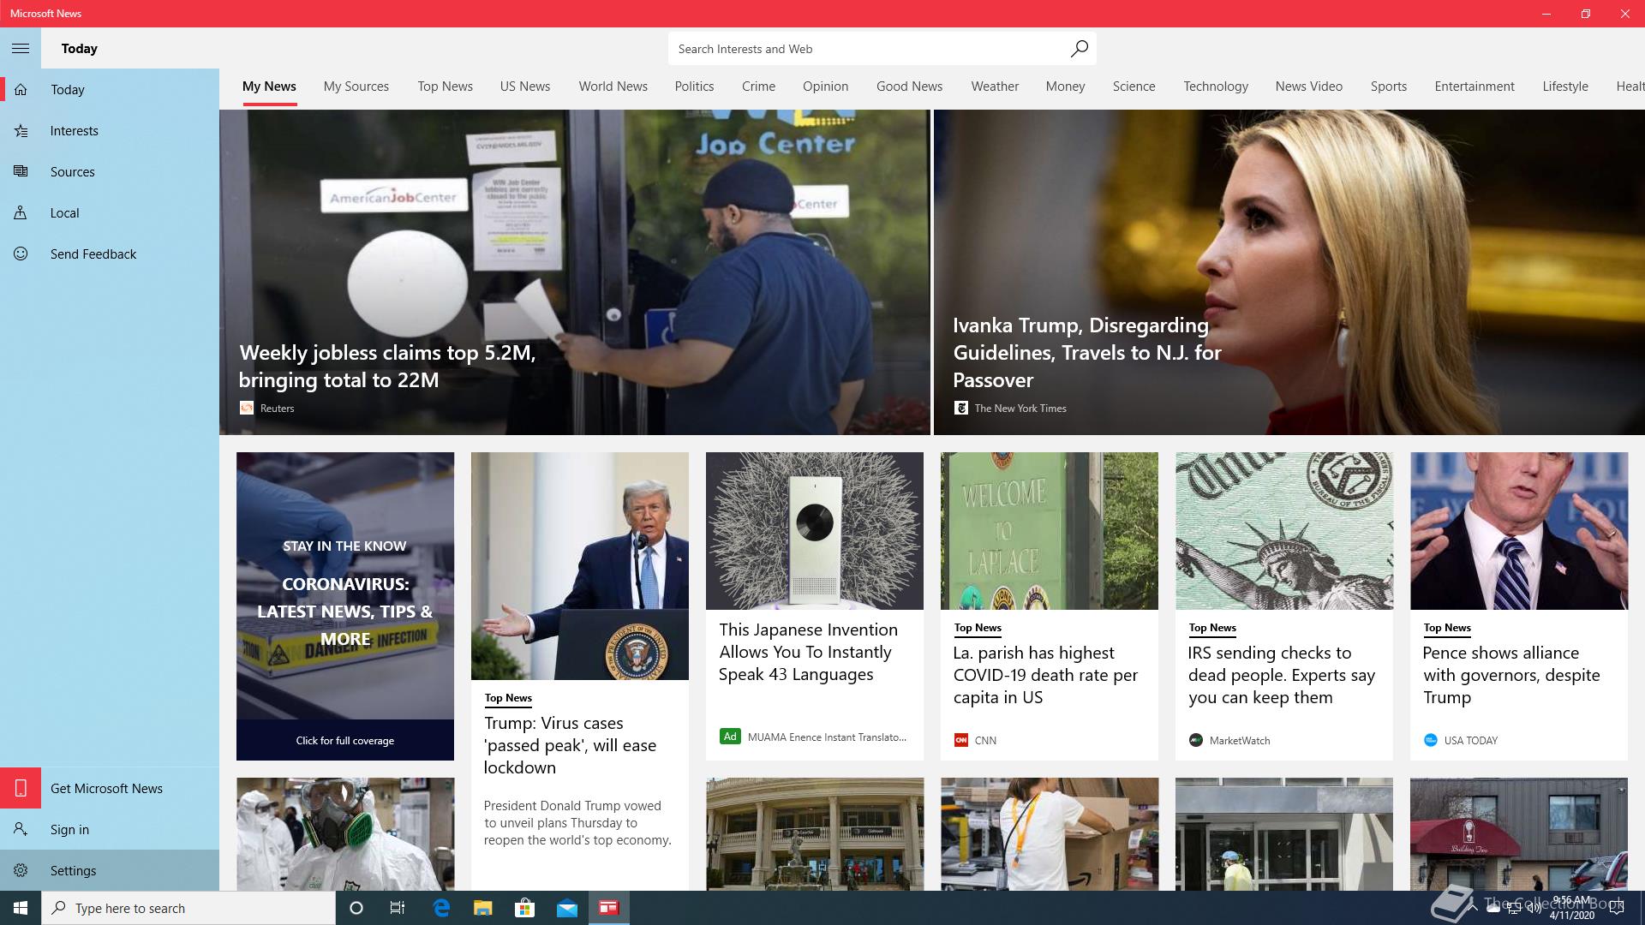
Task: Switch to the Science tab
Action: tap(1134, 87)
